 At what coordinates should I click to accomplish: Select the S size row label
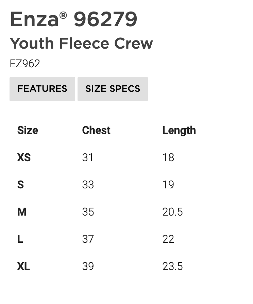point(20,185)
